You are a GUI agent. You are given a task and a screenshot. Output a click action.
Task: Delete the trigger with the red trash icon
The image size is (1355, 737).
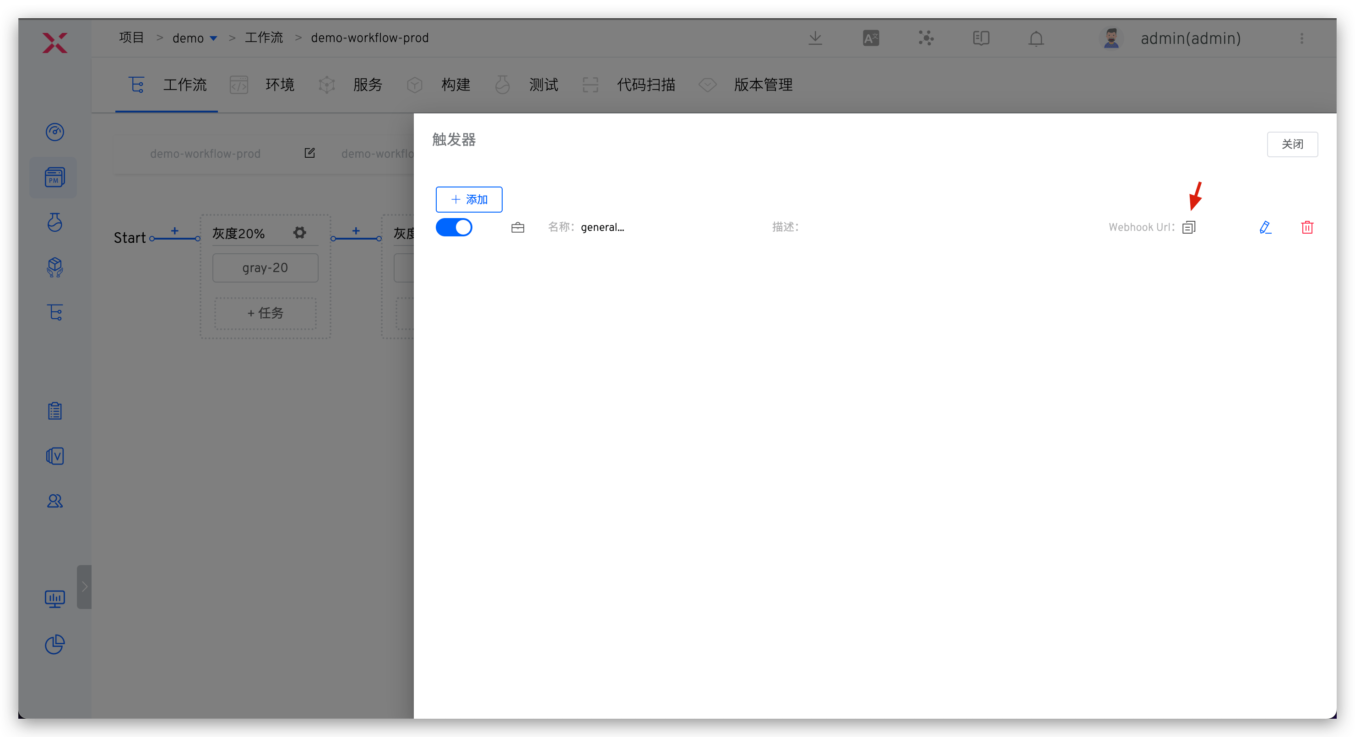pyautogui.click(x=1307, y=228)
